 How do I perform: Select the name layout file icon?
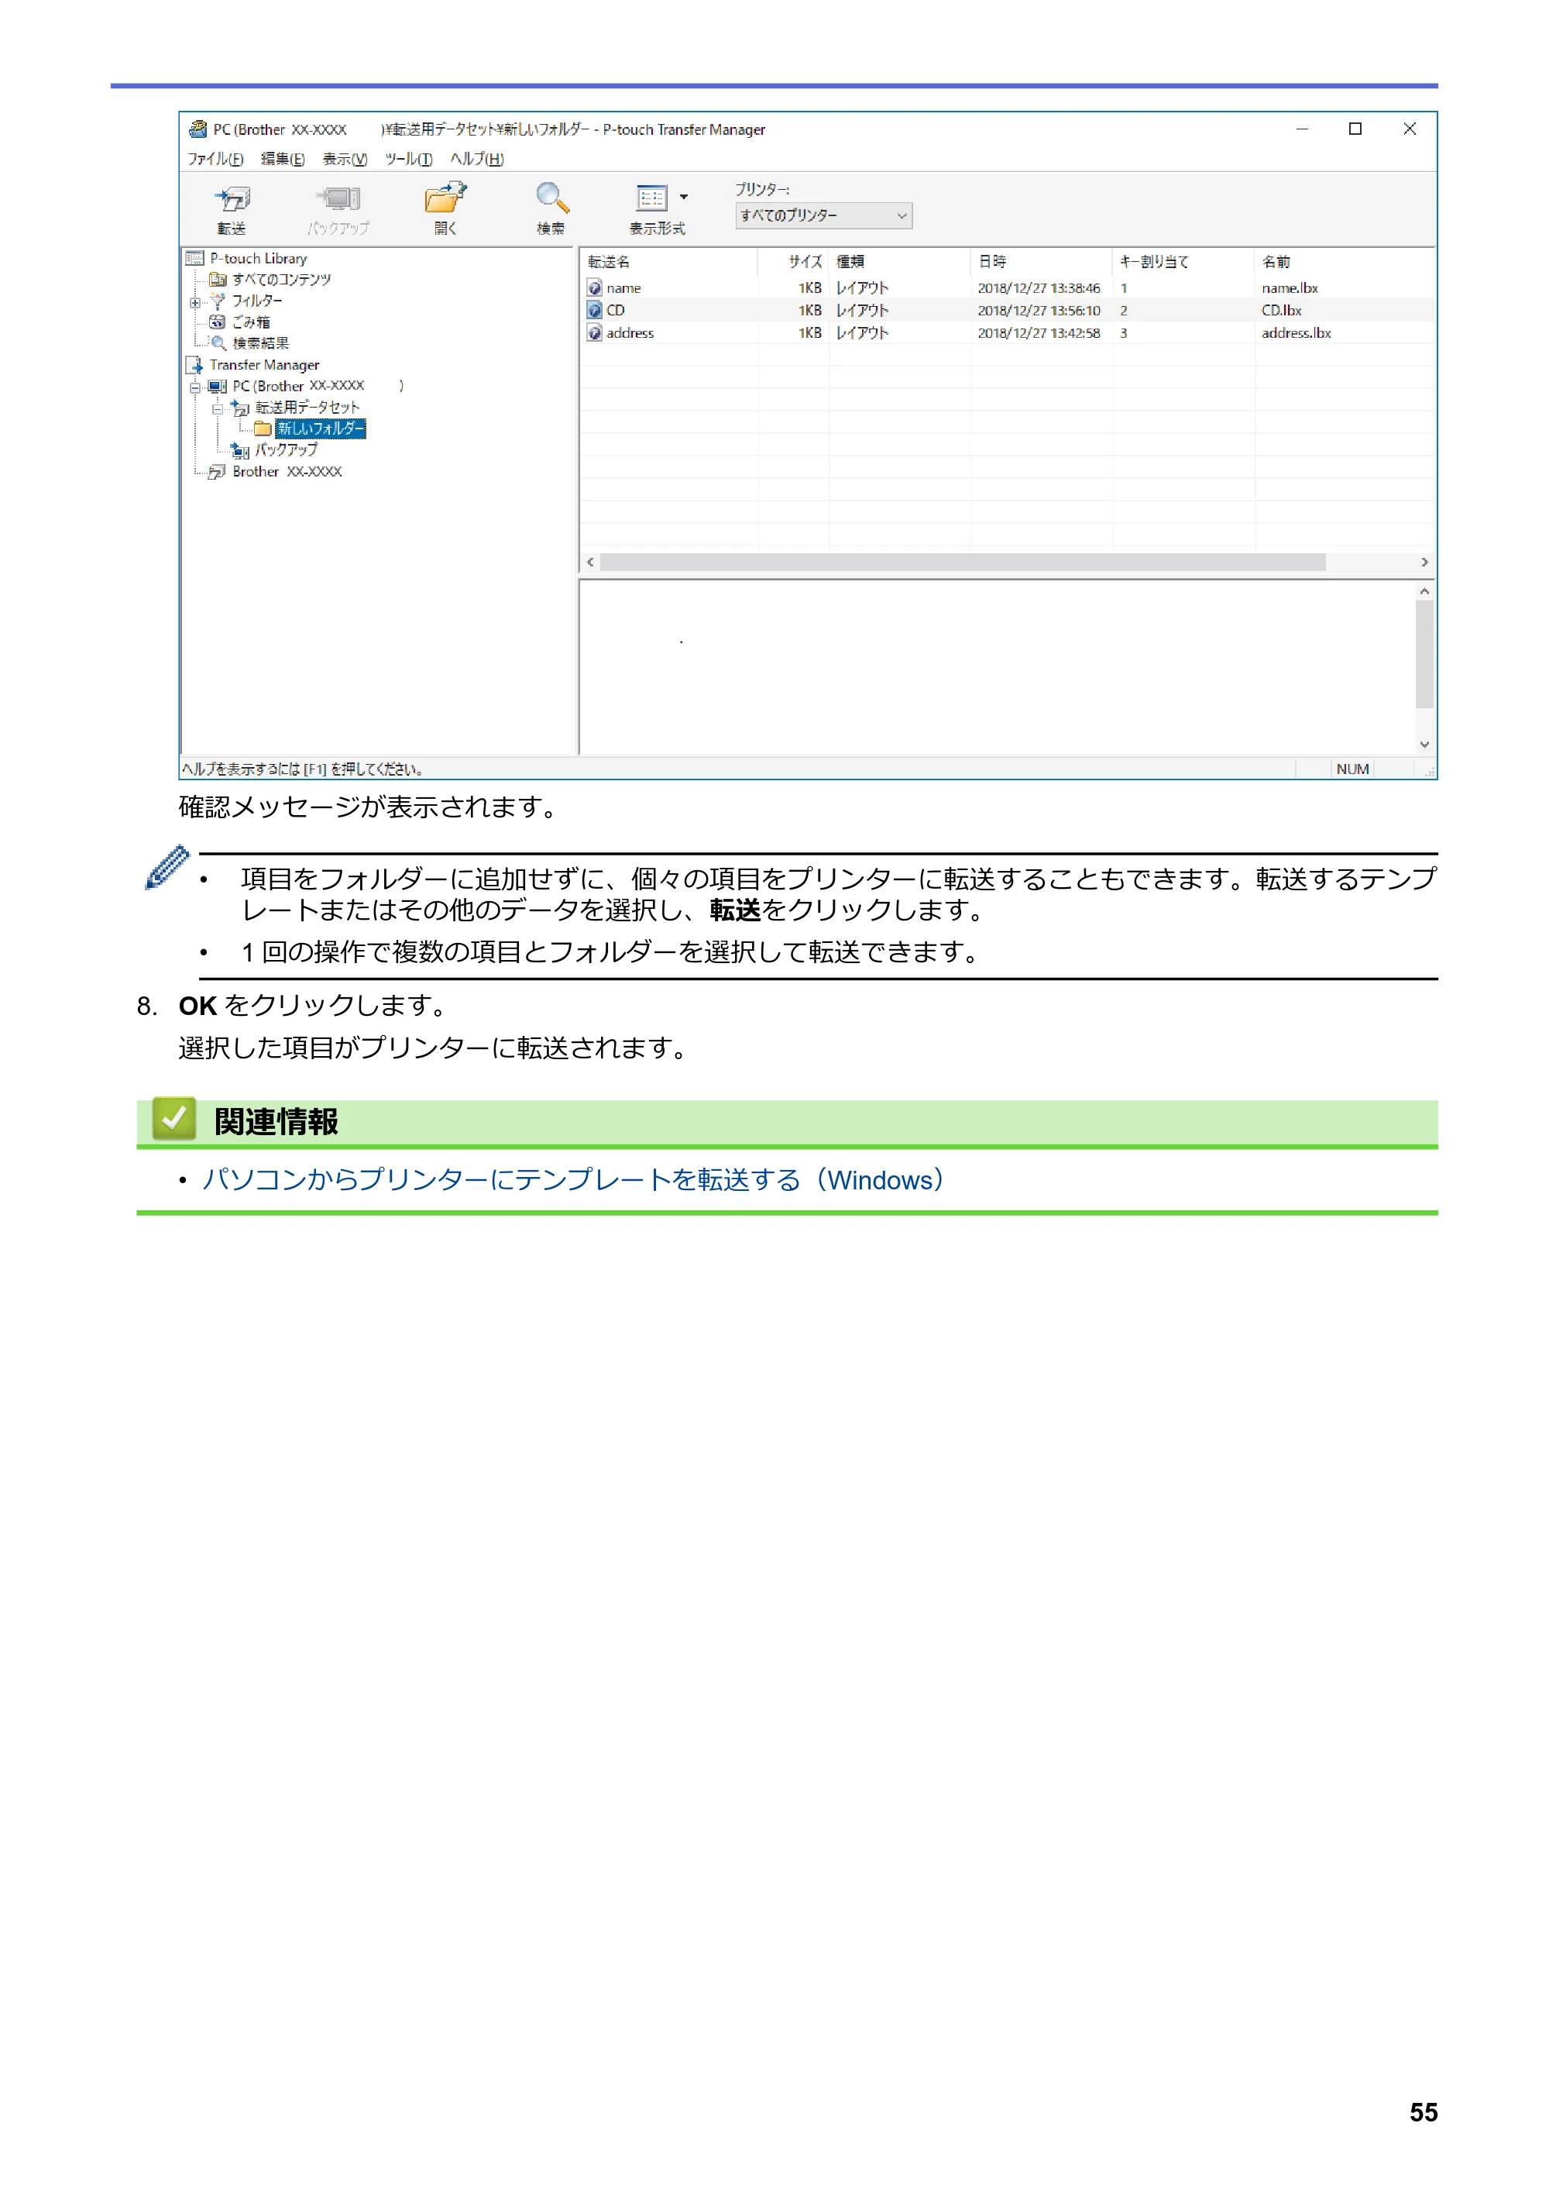pos(595,288)
